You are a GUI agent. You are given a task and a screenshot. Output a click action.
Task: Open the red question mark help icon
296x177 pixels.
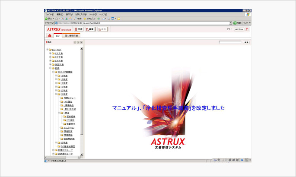[x=247, y=29]
